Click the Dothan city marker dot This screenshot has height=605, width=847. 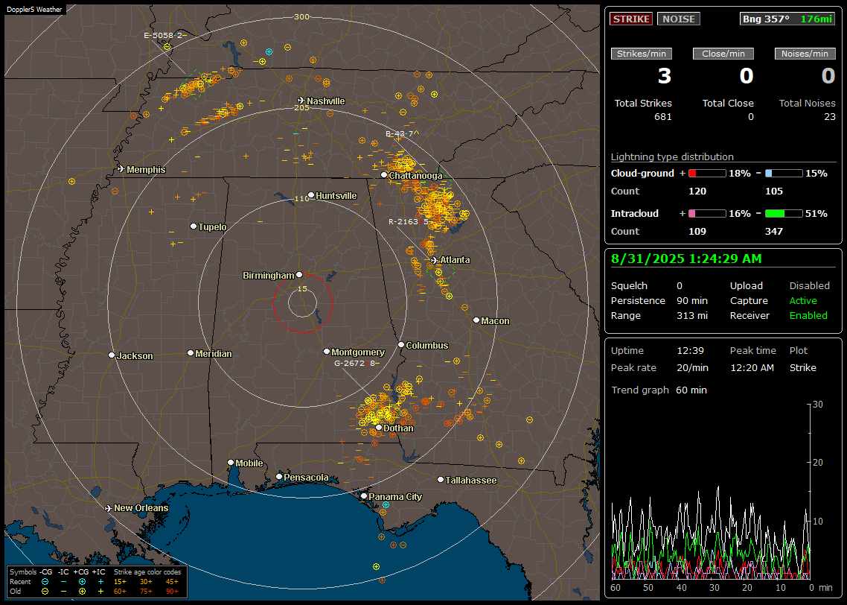379,427
